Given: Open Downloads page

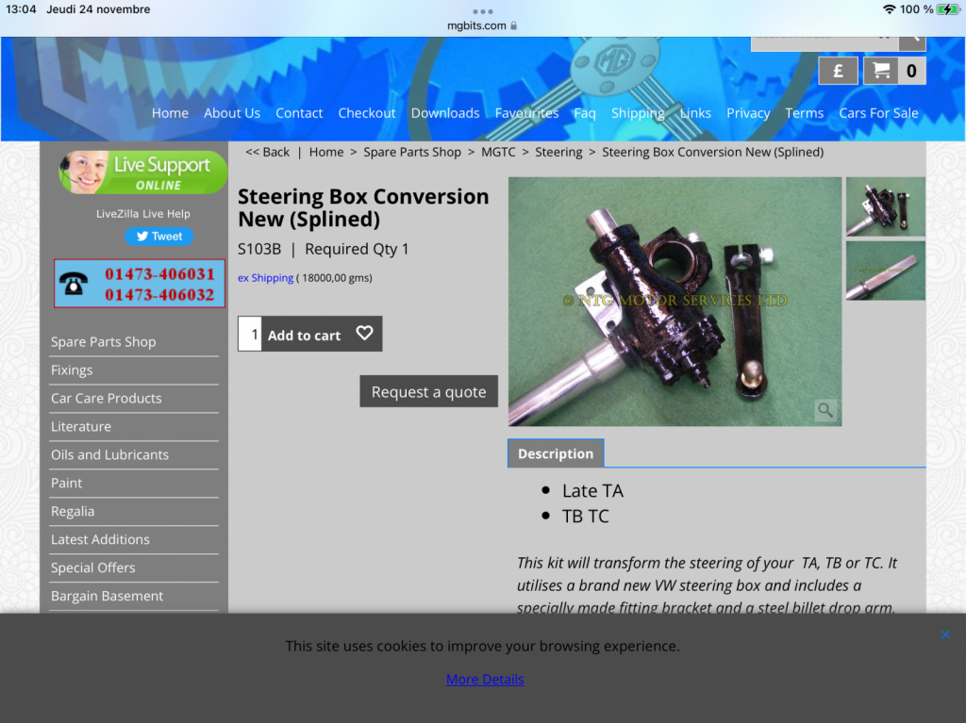Looking at the screenshot, I should (445, 113).
